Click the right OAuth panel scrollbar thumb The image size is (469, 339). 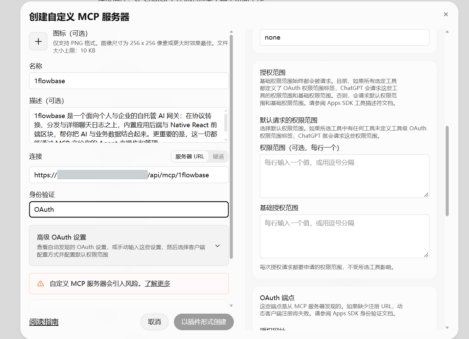pos(447,171)
